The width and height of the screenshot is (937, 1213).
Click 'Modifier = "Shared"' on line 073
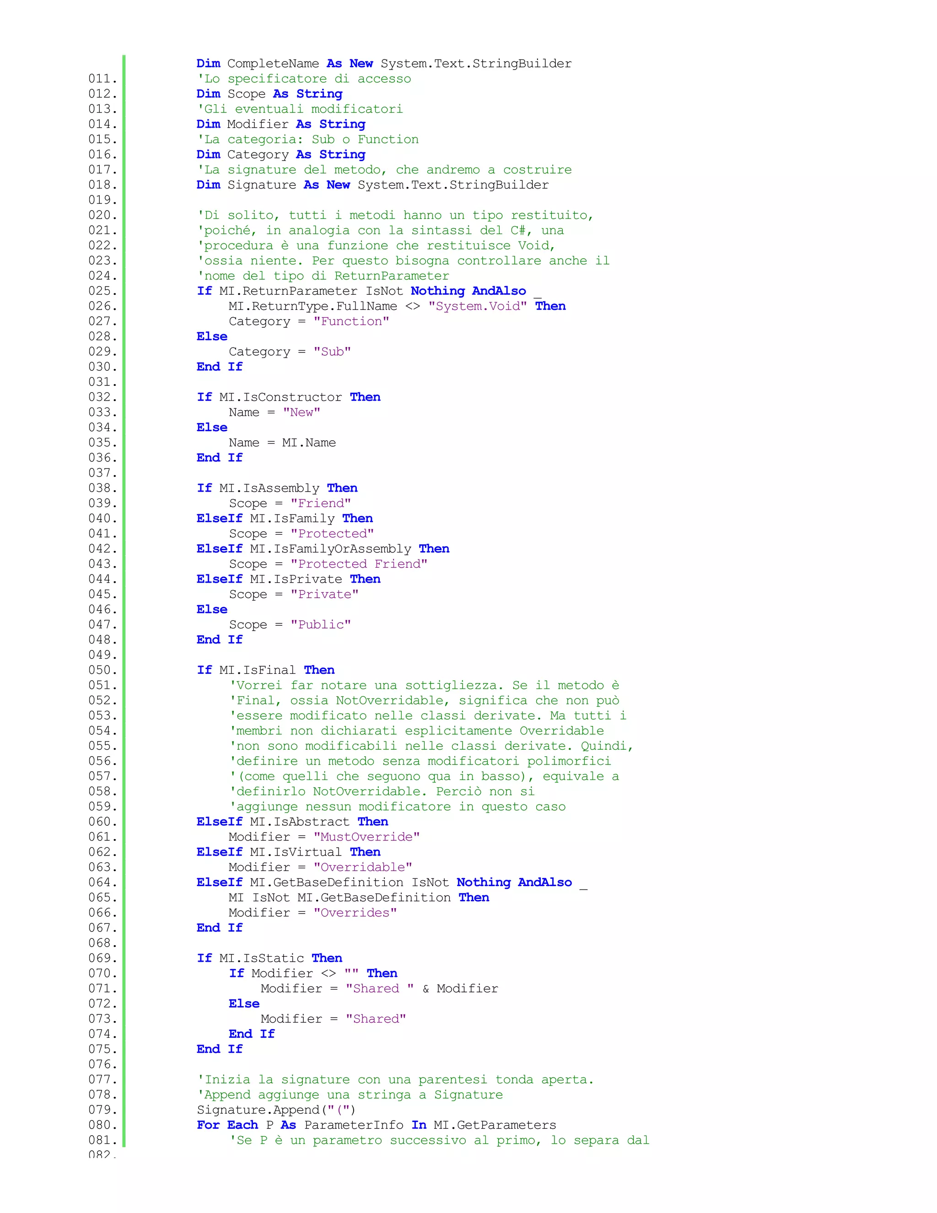[x=334, y=1018]
